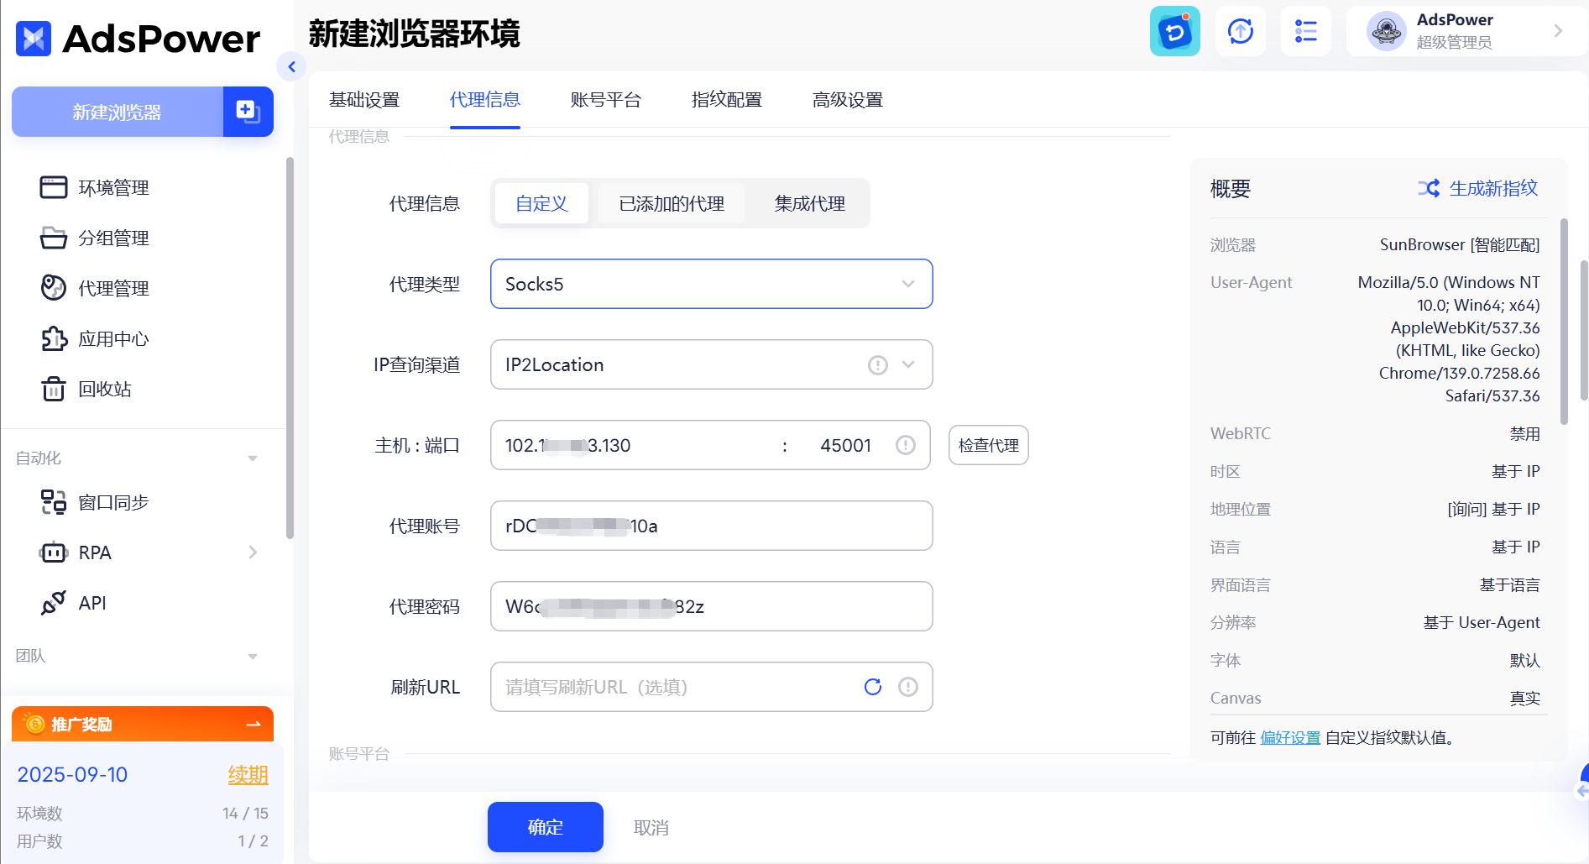Open the IP查询渠道 dropdown
This screenshot has height=864, width=1589.
[711, 364]
